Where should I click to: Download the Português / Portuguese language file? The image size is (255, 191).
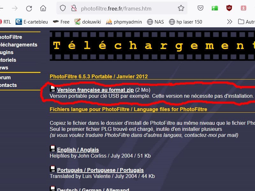coord(100,170)
